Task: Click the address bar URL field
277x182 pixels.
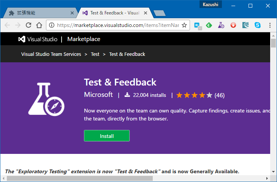Action: tap(118, 25)
